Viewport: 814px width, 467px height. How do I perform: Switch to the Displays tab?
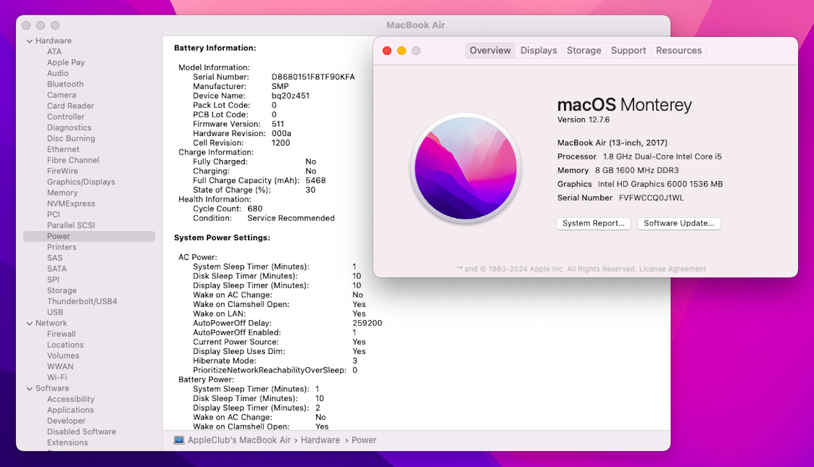coord(539,50)
